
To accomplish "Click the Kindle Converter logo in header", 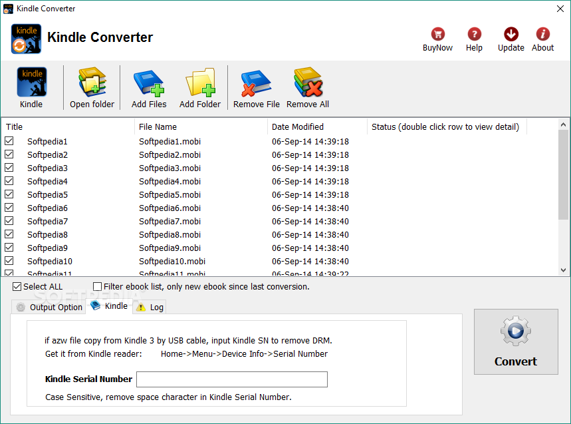I will pyautogui.click(x=26, y=39).
